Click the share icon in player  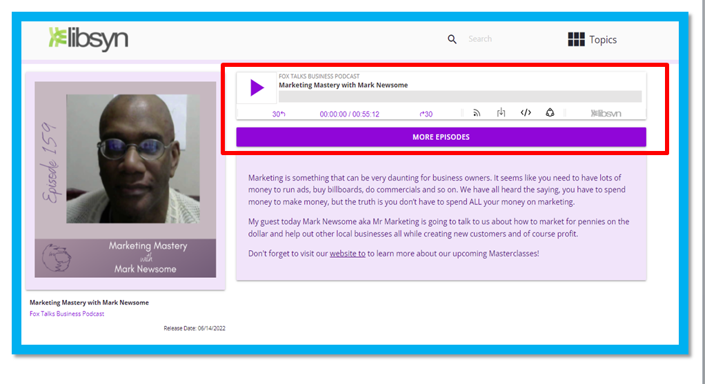coord(550,113)
